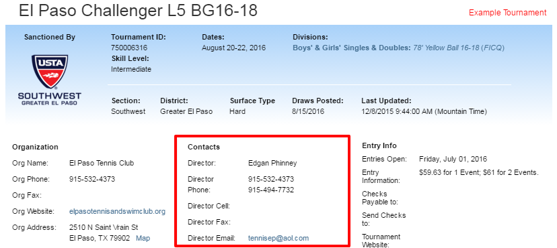The width and height of the screenshot is (557, 248).
Task: Click the Contacts section heading
Action: click(204, 147)
